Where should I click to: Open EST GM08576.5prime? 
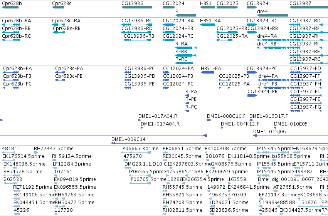coord(231,164)
